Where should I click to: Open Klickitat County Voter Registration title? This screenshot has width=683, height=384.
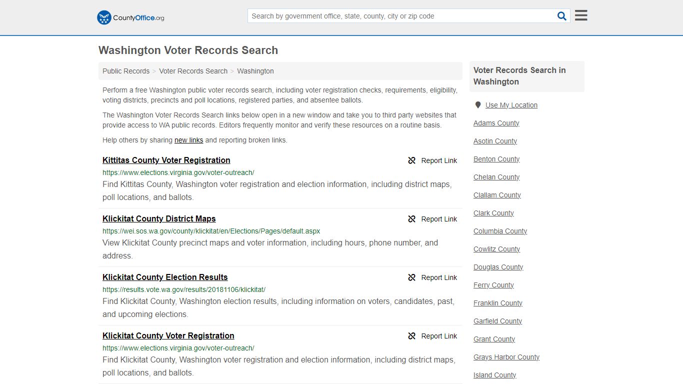pos(168,335)
